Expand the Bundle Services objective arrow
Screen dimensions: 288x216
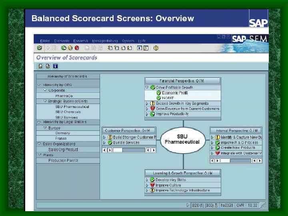click(x=104, y=142)
